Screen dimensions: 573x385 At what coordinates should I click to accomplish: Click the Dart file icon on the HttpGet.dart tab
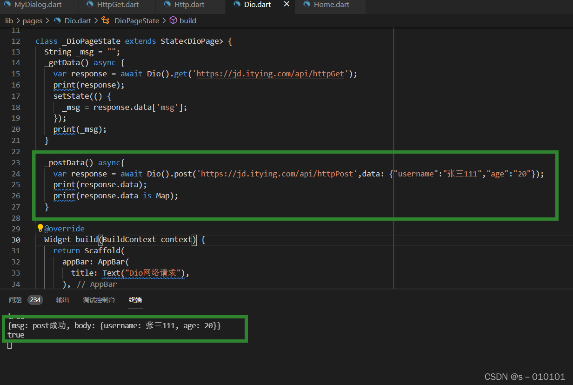tap(90, 5)
